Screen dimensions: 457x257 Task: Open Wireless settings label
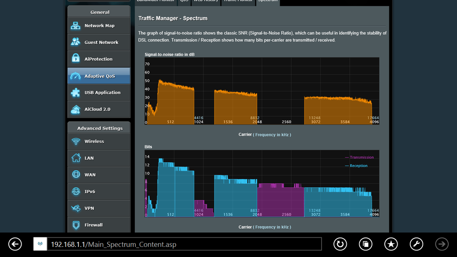[x=94, y=141]
